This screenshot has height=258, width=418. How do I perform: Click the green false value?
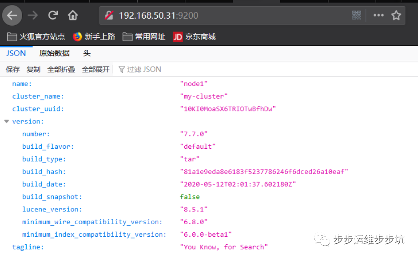(x=190, y=197)
